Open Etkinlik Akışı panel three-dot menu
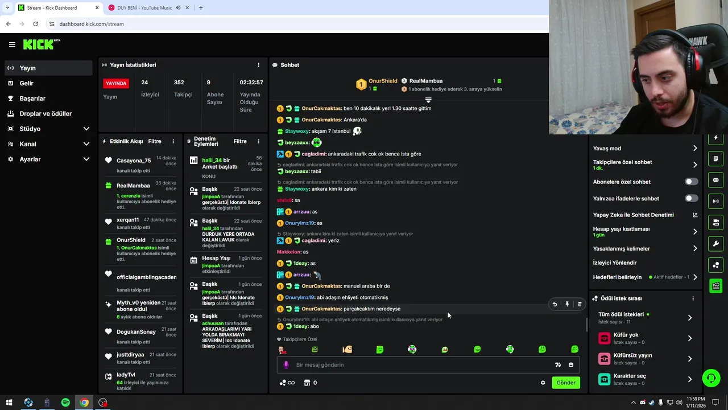The width and height of the screenshot is (728, 410). [x=173, y=141]
